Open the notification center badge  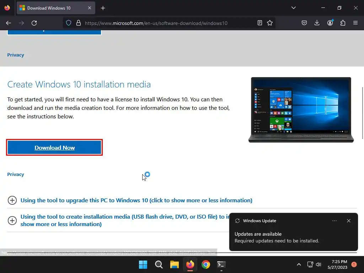click(354, 264)
